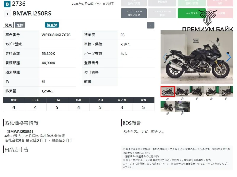Viewport: 237px width, 177px height.
Task: Open link icon under the instrument-cluster thumbnail
Action: 182,114
